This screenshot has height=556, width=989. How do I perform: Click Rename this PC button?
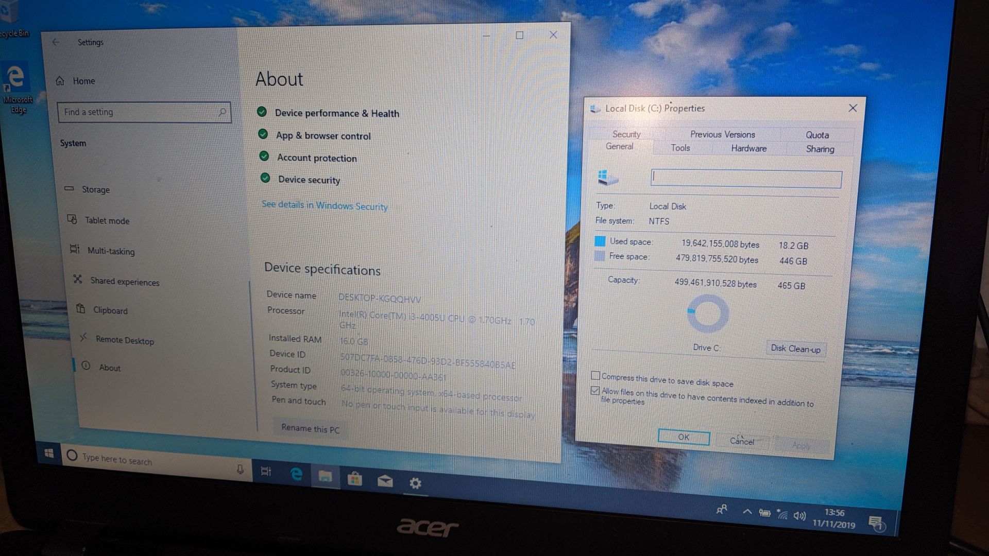click(311, 428)
